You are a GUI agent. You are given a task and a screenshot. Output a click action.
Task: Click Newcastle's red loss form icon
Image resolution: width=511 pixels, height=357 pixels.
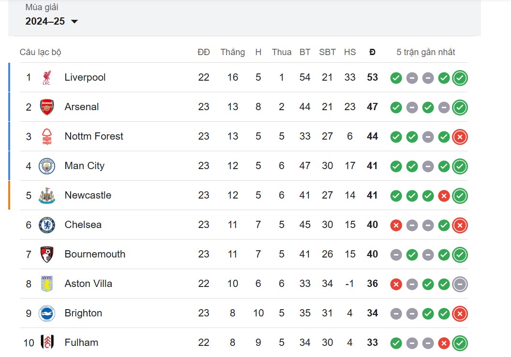click(x=444, y=195)
